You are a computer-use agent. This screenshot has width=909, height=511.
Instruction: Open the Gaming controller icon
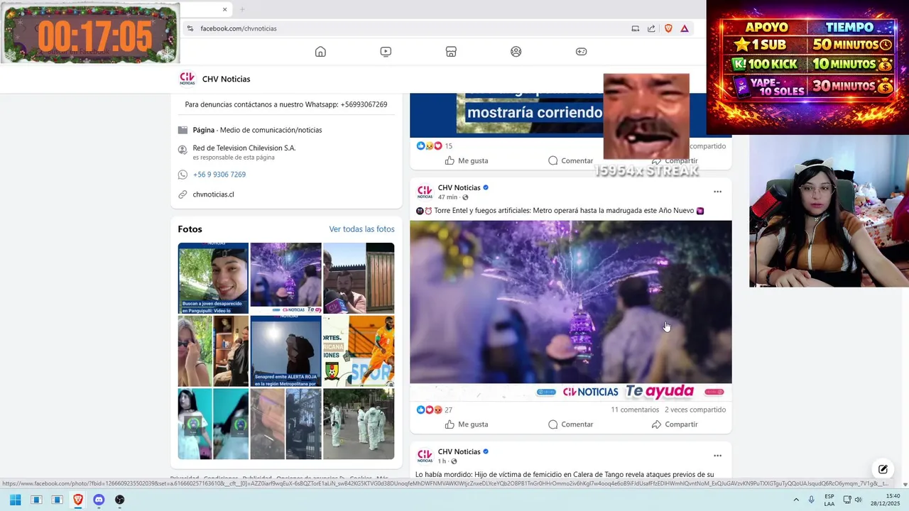coord(581,51)
